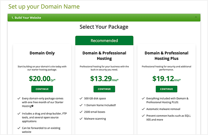
Task: Click the checkmark next to 2500 email boxes
Action: click(81, 111)
